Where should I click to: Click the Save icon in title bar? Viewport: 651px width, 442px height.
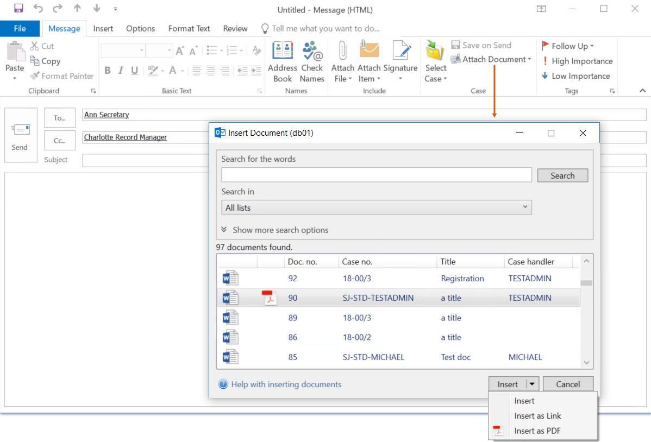click(x=18, y=9)
